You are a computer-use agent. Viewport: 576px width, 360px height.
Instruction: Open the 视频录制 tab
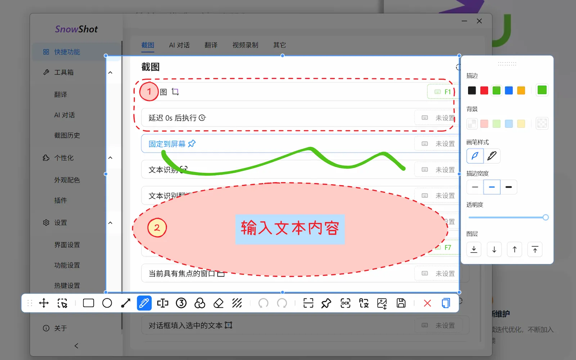[x=245, y=45]
